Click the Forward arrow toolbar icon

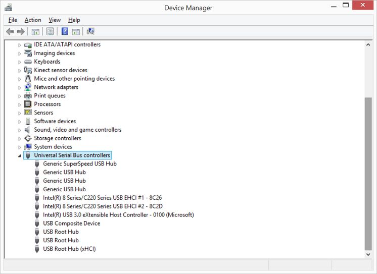tap(21, 31)
